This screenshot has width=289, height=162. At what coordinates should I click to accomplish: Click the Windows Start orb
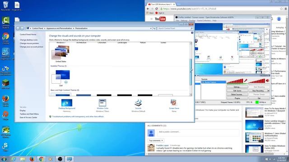[4, 159]
